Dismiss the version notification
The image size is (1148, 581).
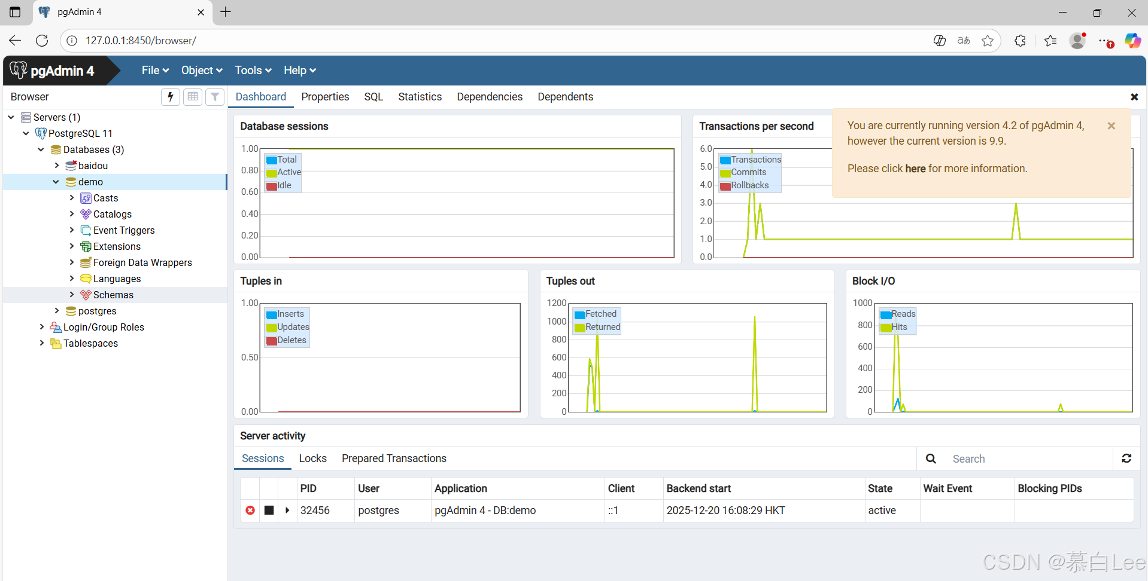click(x=1111, y=126)
